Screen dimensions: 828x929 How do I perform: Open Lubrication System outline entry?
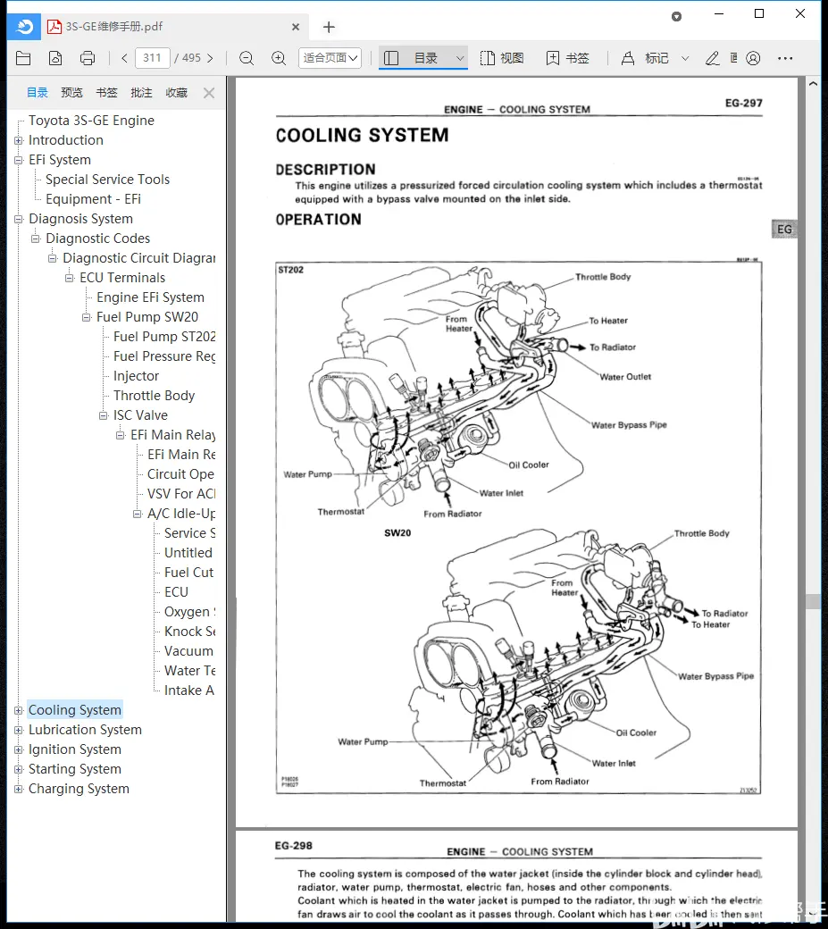coord(85,729)
